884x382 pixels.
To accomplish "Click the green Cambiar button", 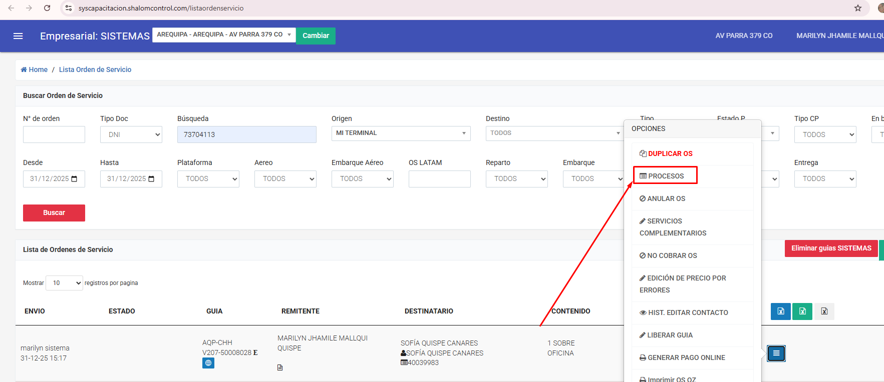I will 316,35.
